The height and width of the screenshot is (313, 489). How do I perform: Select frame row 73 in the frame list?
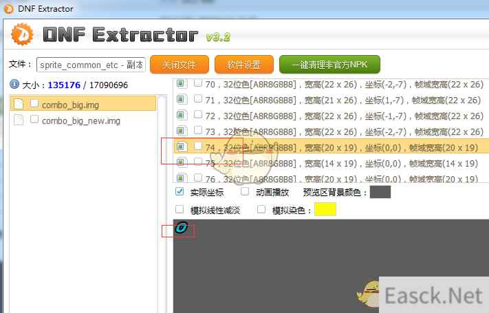(x=331, y=131)
